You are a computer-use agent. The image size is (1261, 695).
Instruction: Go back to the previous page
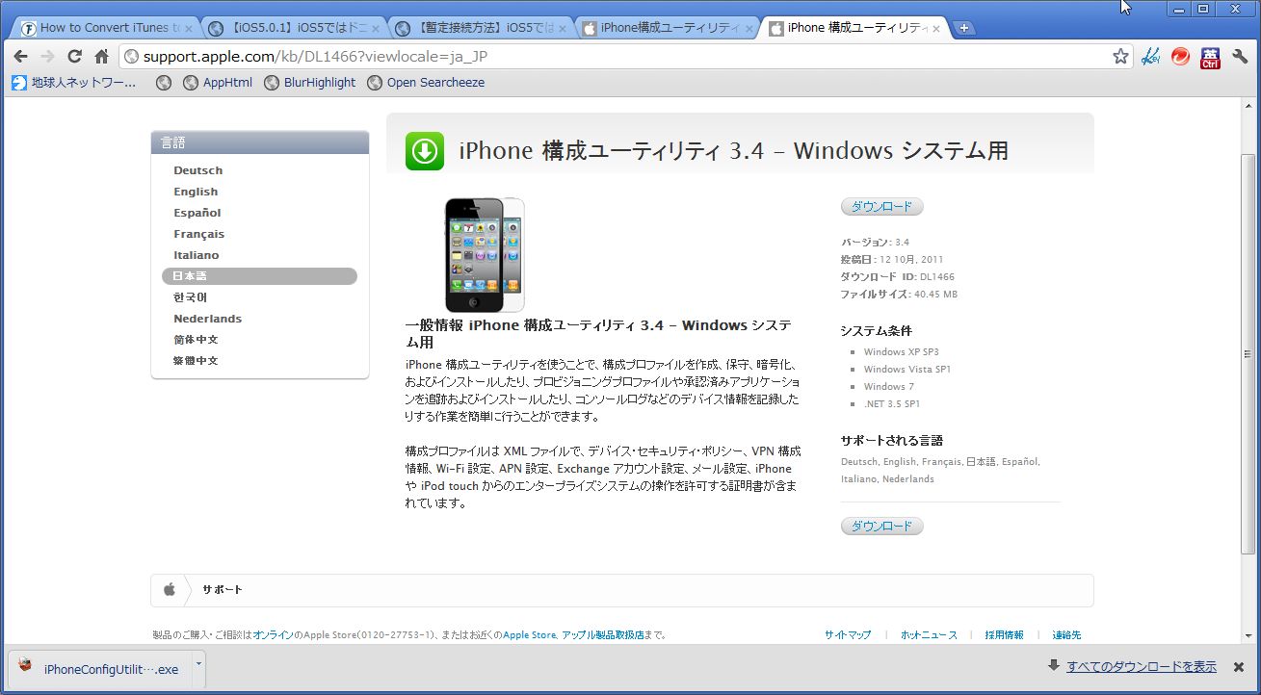[20, 57]
